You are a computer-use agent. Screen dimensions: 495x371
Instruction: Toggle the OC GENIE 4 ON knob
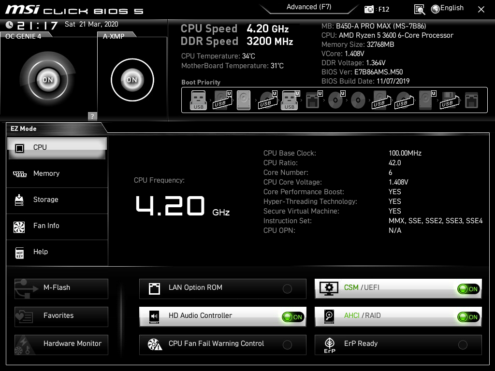48,80
